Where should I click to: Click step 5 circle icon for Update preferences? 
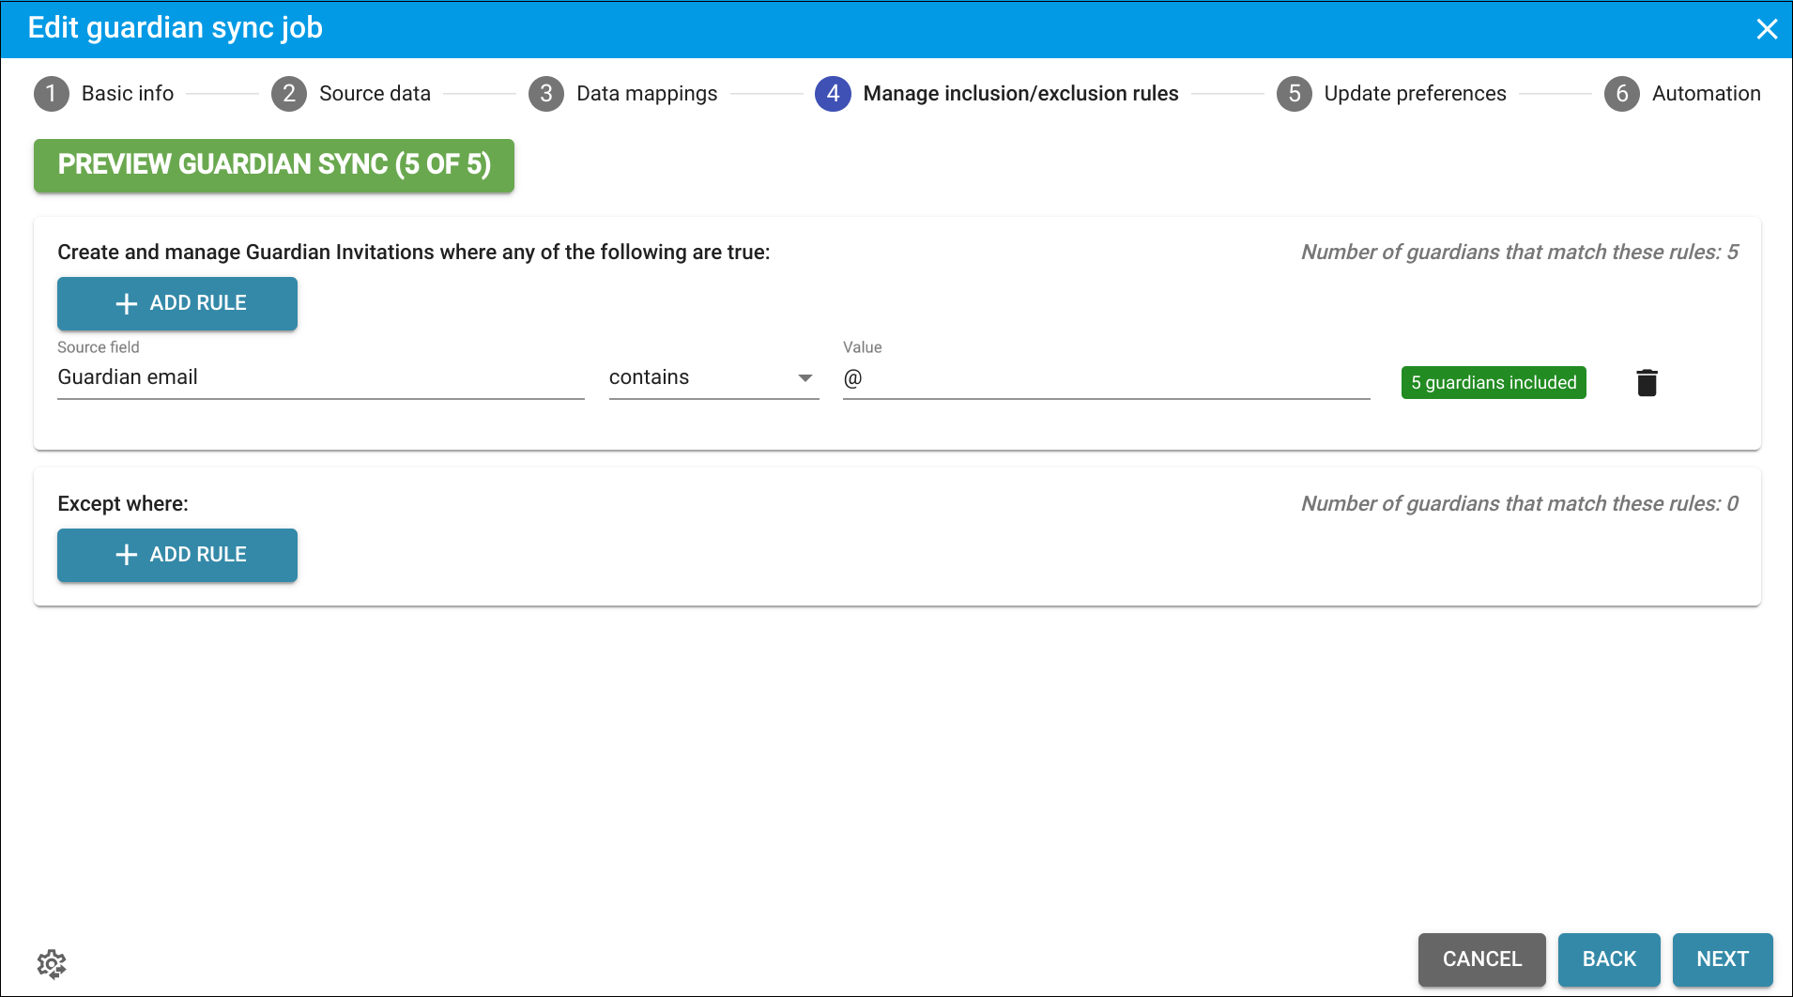click(x=1295, y=94)
